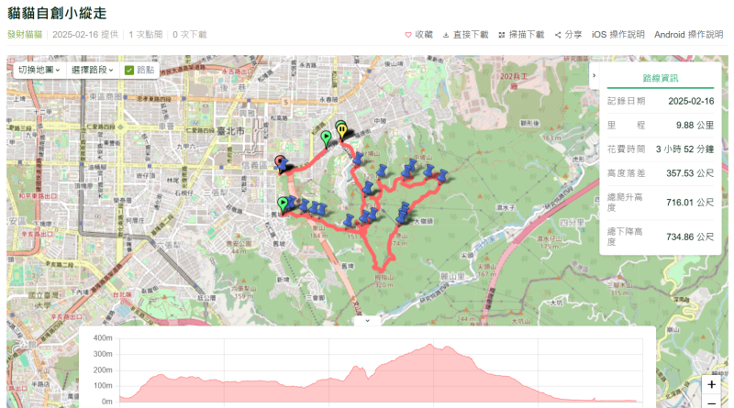
Task: Click the 0 次下載 download count text
Action: (x=190, y=35)
